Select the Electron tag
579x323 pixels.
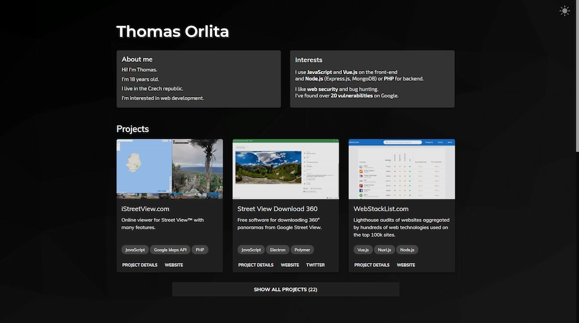click(x=277, y=250)
